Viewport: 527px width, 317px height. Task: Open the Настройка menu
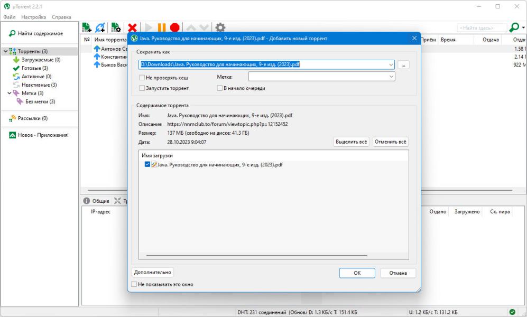tap(34, 17)
